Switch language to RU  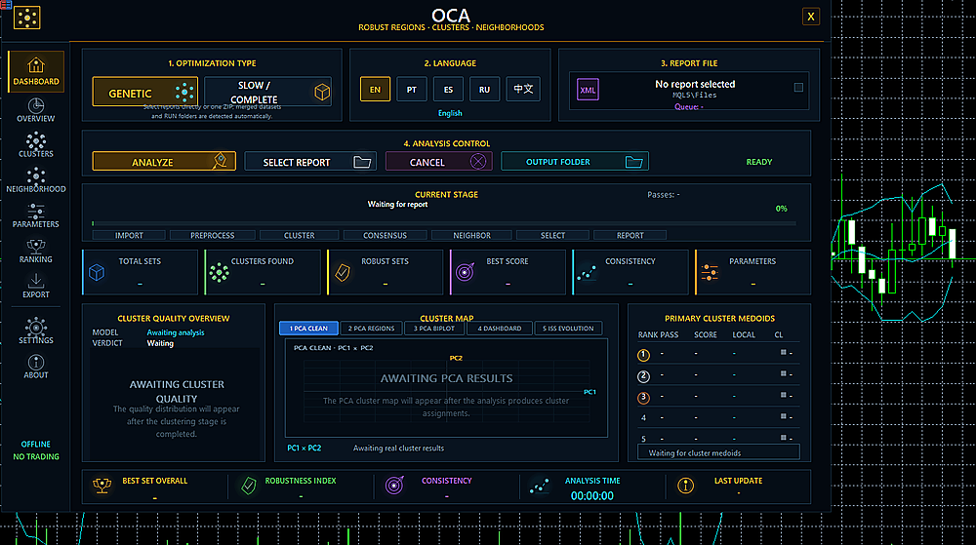(484, 89)
